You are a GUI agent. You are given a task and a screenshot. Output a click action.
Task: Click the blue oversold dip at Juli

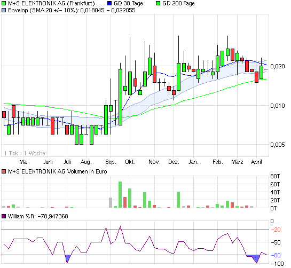click(68, 258)
